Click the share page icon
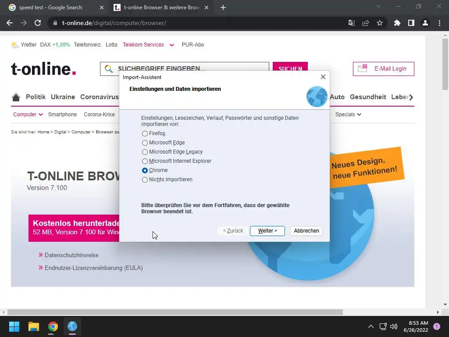Viewport: 449px width, 337px height. pyautogui.click(x=366, y=23)
